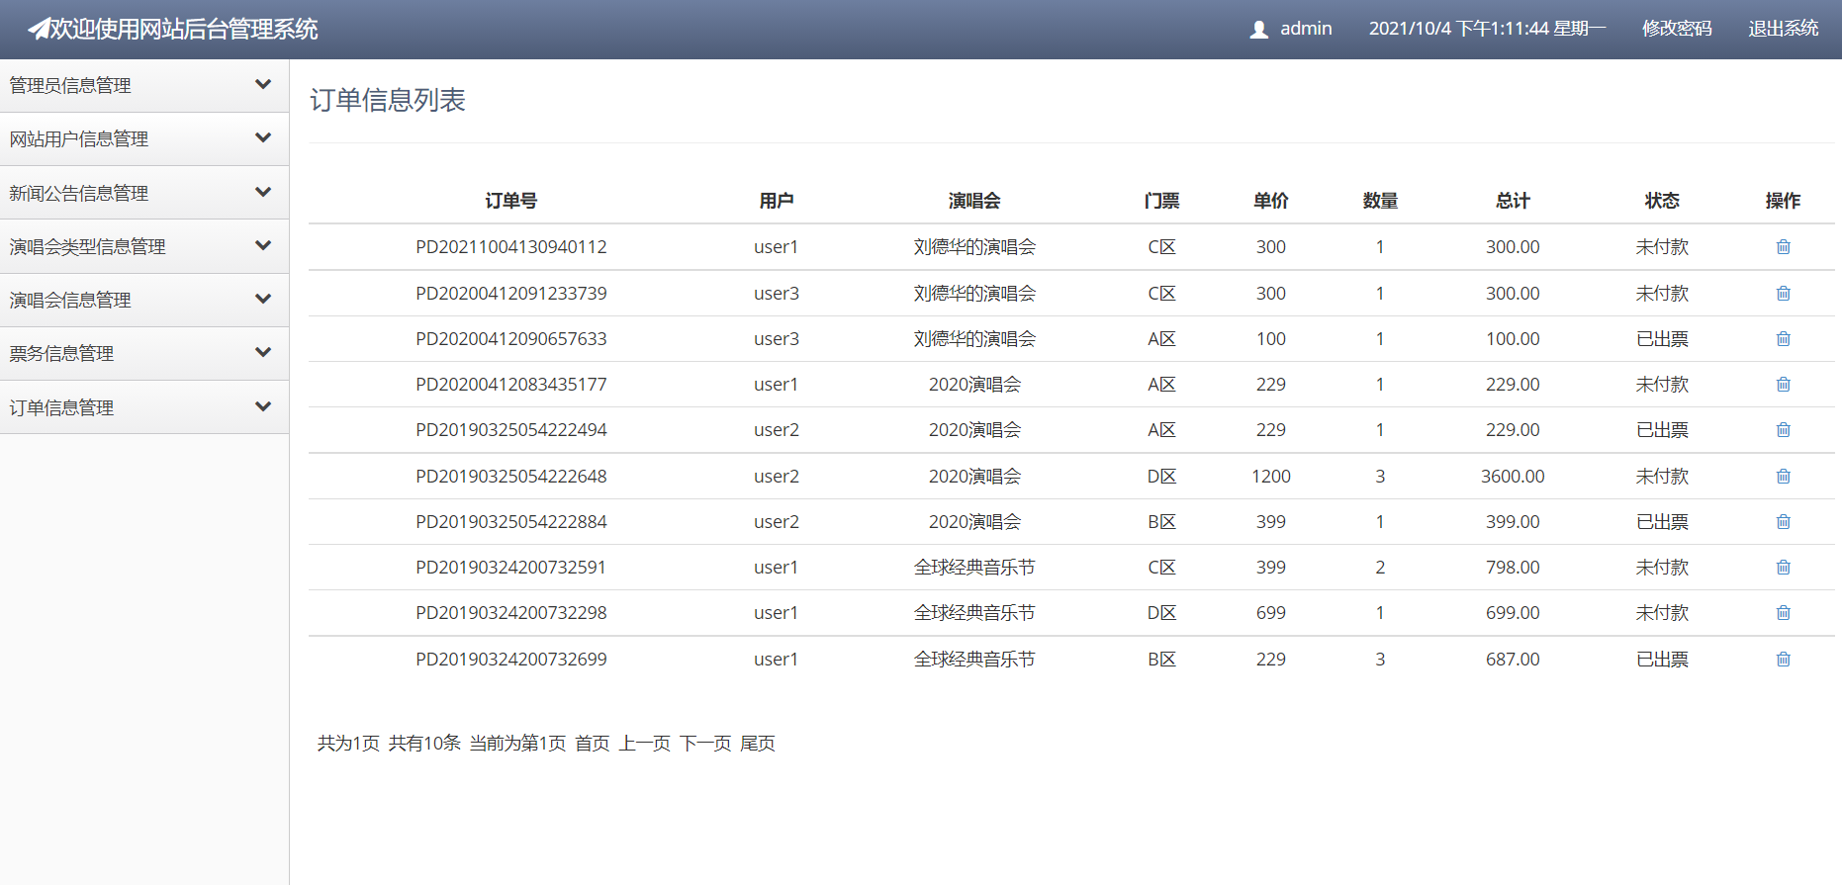Image resolution: width=1842 pixels, height=885 pixels.
Task: Expand 新闻公告信息管理 chevron
Action: click(x=263, y=192)
